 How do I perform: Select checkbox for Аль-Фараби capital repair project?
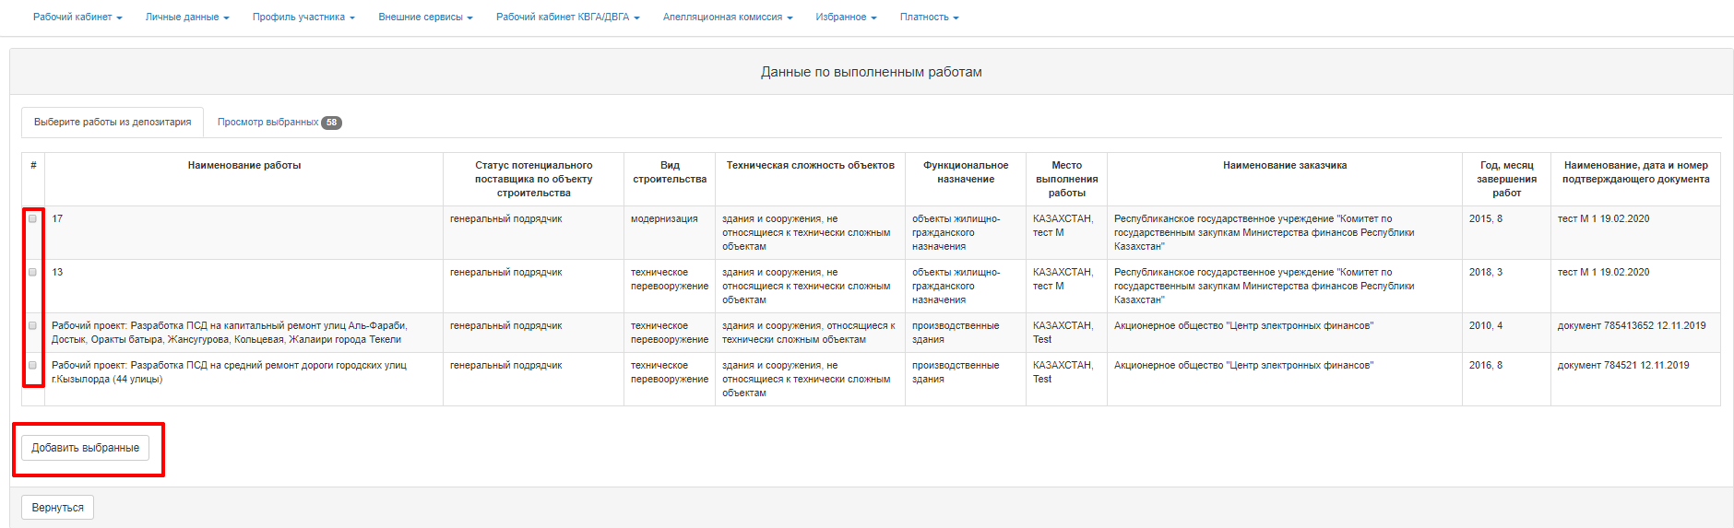click(33, 326)
